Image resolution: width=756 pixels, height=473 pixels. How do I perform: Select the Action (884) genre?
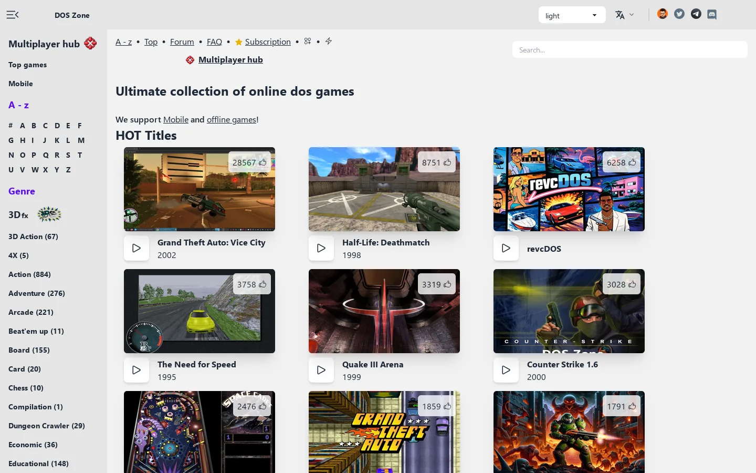coord(29,274)
